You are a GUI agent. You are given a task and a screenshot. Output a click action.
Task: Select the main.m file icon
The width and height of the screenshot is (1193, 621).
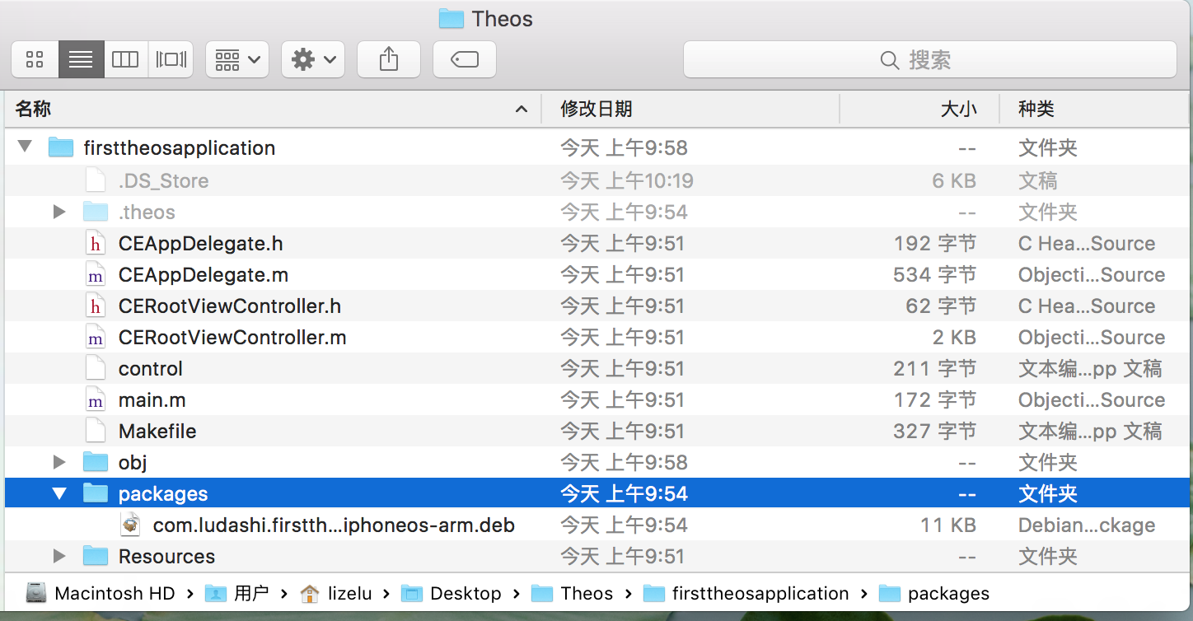point(96,399)
